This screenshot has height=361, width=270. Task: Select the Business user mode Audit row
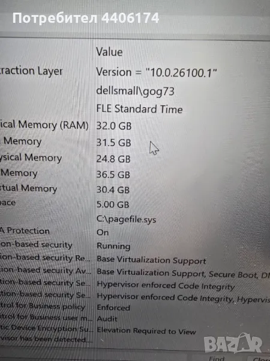[x=135, y=318]
